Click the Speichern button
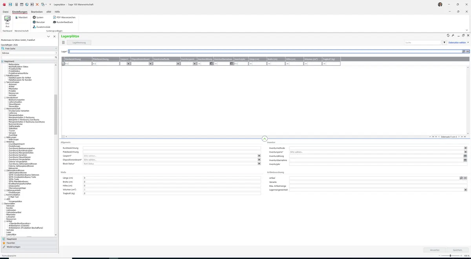Image resolution: width=471 pixels, height=259 pixels. point(457,250)
